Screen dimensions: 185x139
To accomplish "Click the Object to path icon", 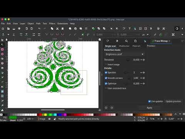I will 82,34.
